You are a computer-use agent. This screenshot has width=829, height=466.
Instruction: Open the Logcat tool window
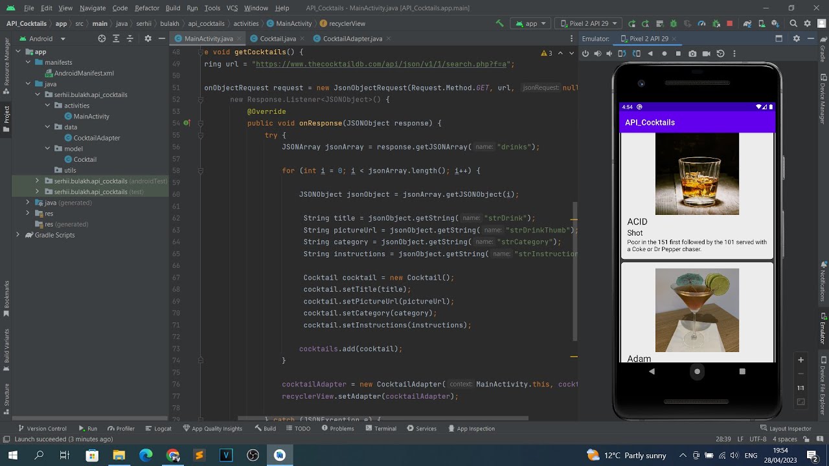159,428
